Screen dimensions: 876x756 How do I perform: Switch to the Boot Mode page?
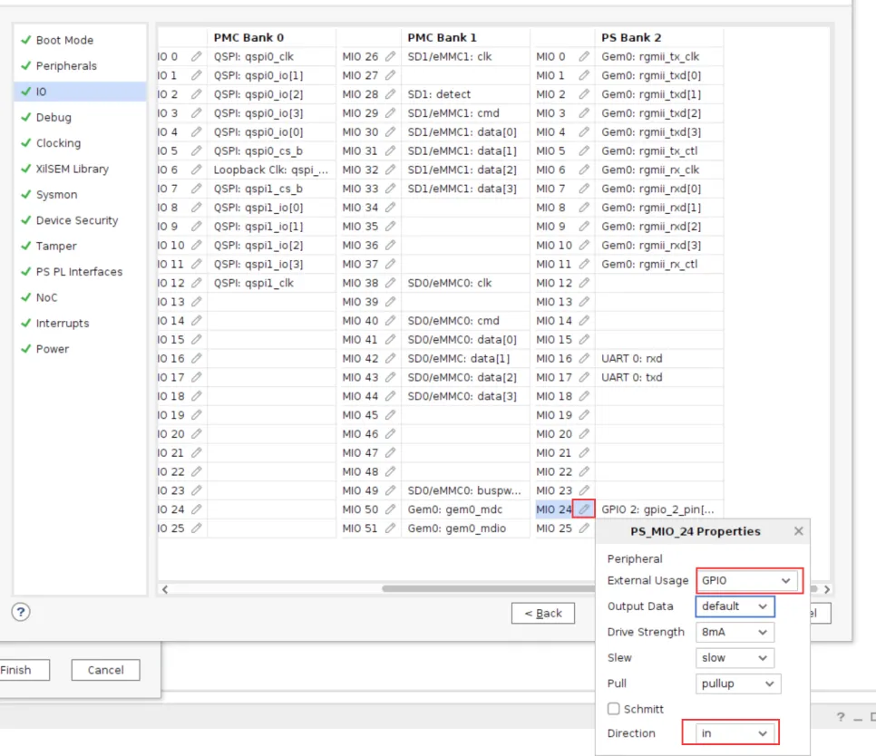point(64,40)
